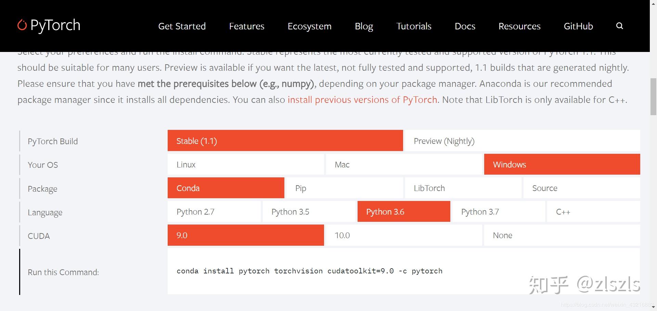The width and height of the screenshot is (657, 311).
Task: Visit the GitHub navigation link
Action: pyautogui.click(x=578, y=26)
